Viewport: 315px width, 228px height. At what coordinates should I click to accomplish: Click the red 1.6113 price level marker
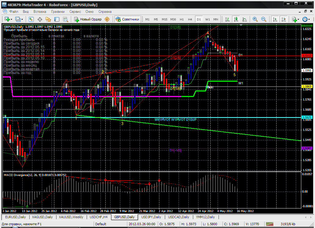pyautogui.click(x=307, y=56)
